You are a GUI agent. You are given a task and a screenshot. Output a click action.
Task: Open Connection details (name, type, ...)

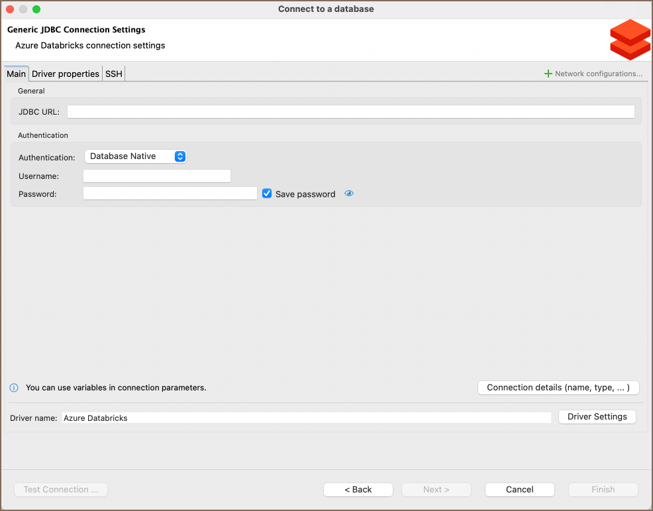click(x=558, y=388)
